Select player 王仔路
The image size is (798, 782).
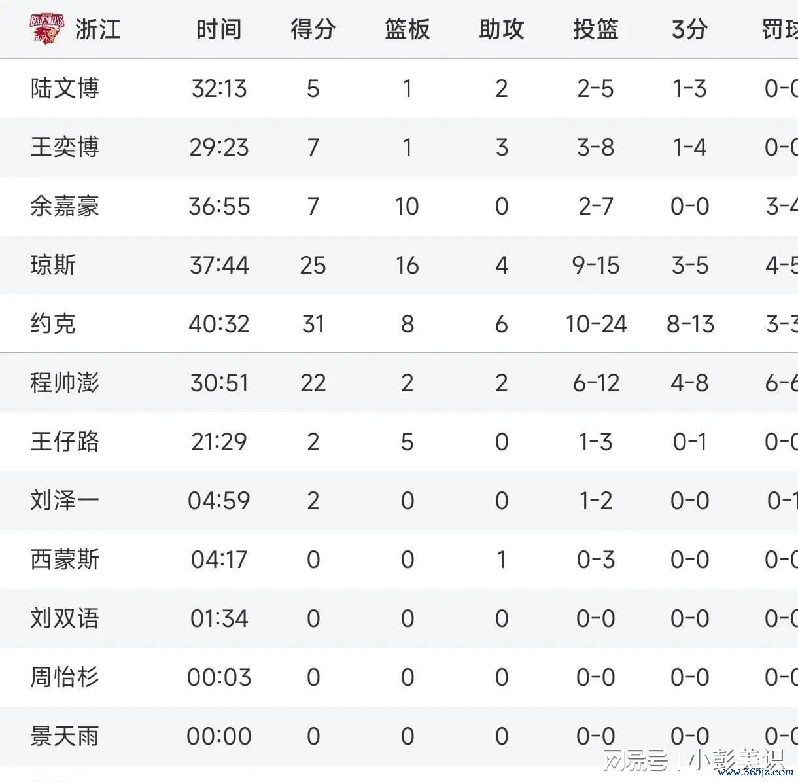point(65,442)
